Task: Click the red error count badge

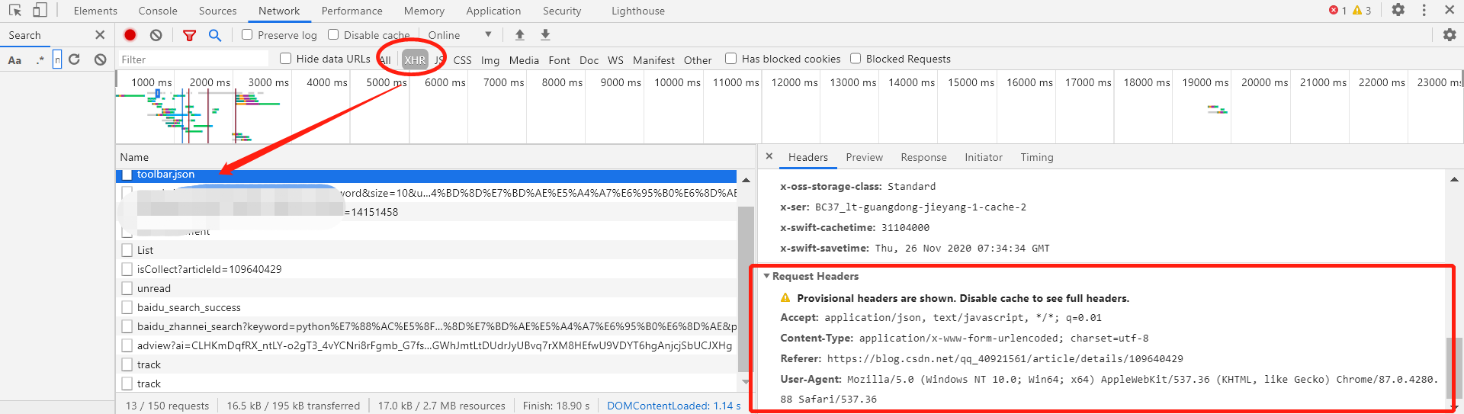Action: [1338, 11]
